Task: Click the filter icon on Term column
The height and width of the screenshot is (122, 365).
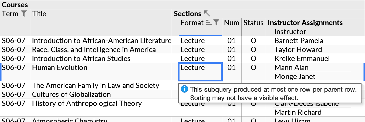Action: [x=23, y=14]
